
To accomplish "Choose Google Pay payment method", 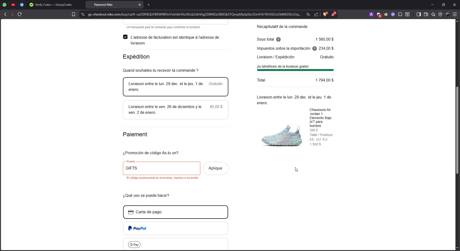I will point(175,244).
